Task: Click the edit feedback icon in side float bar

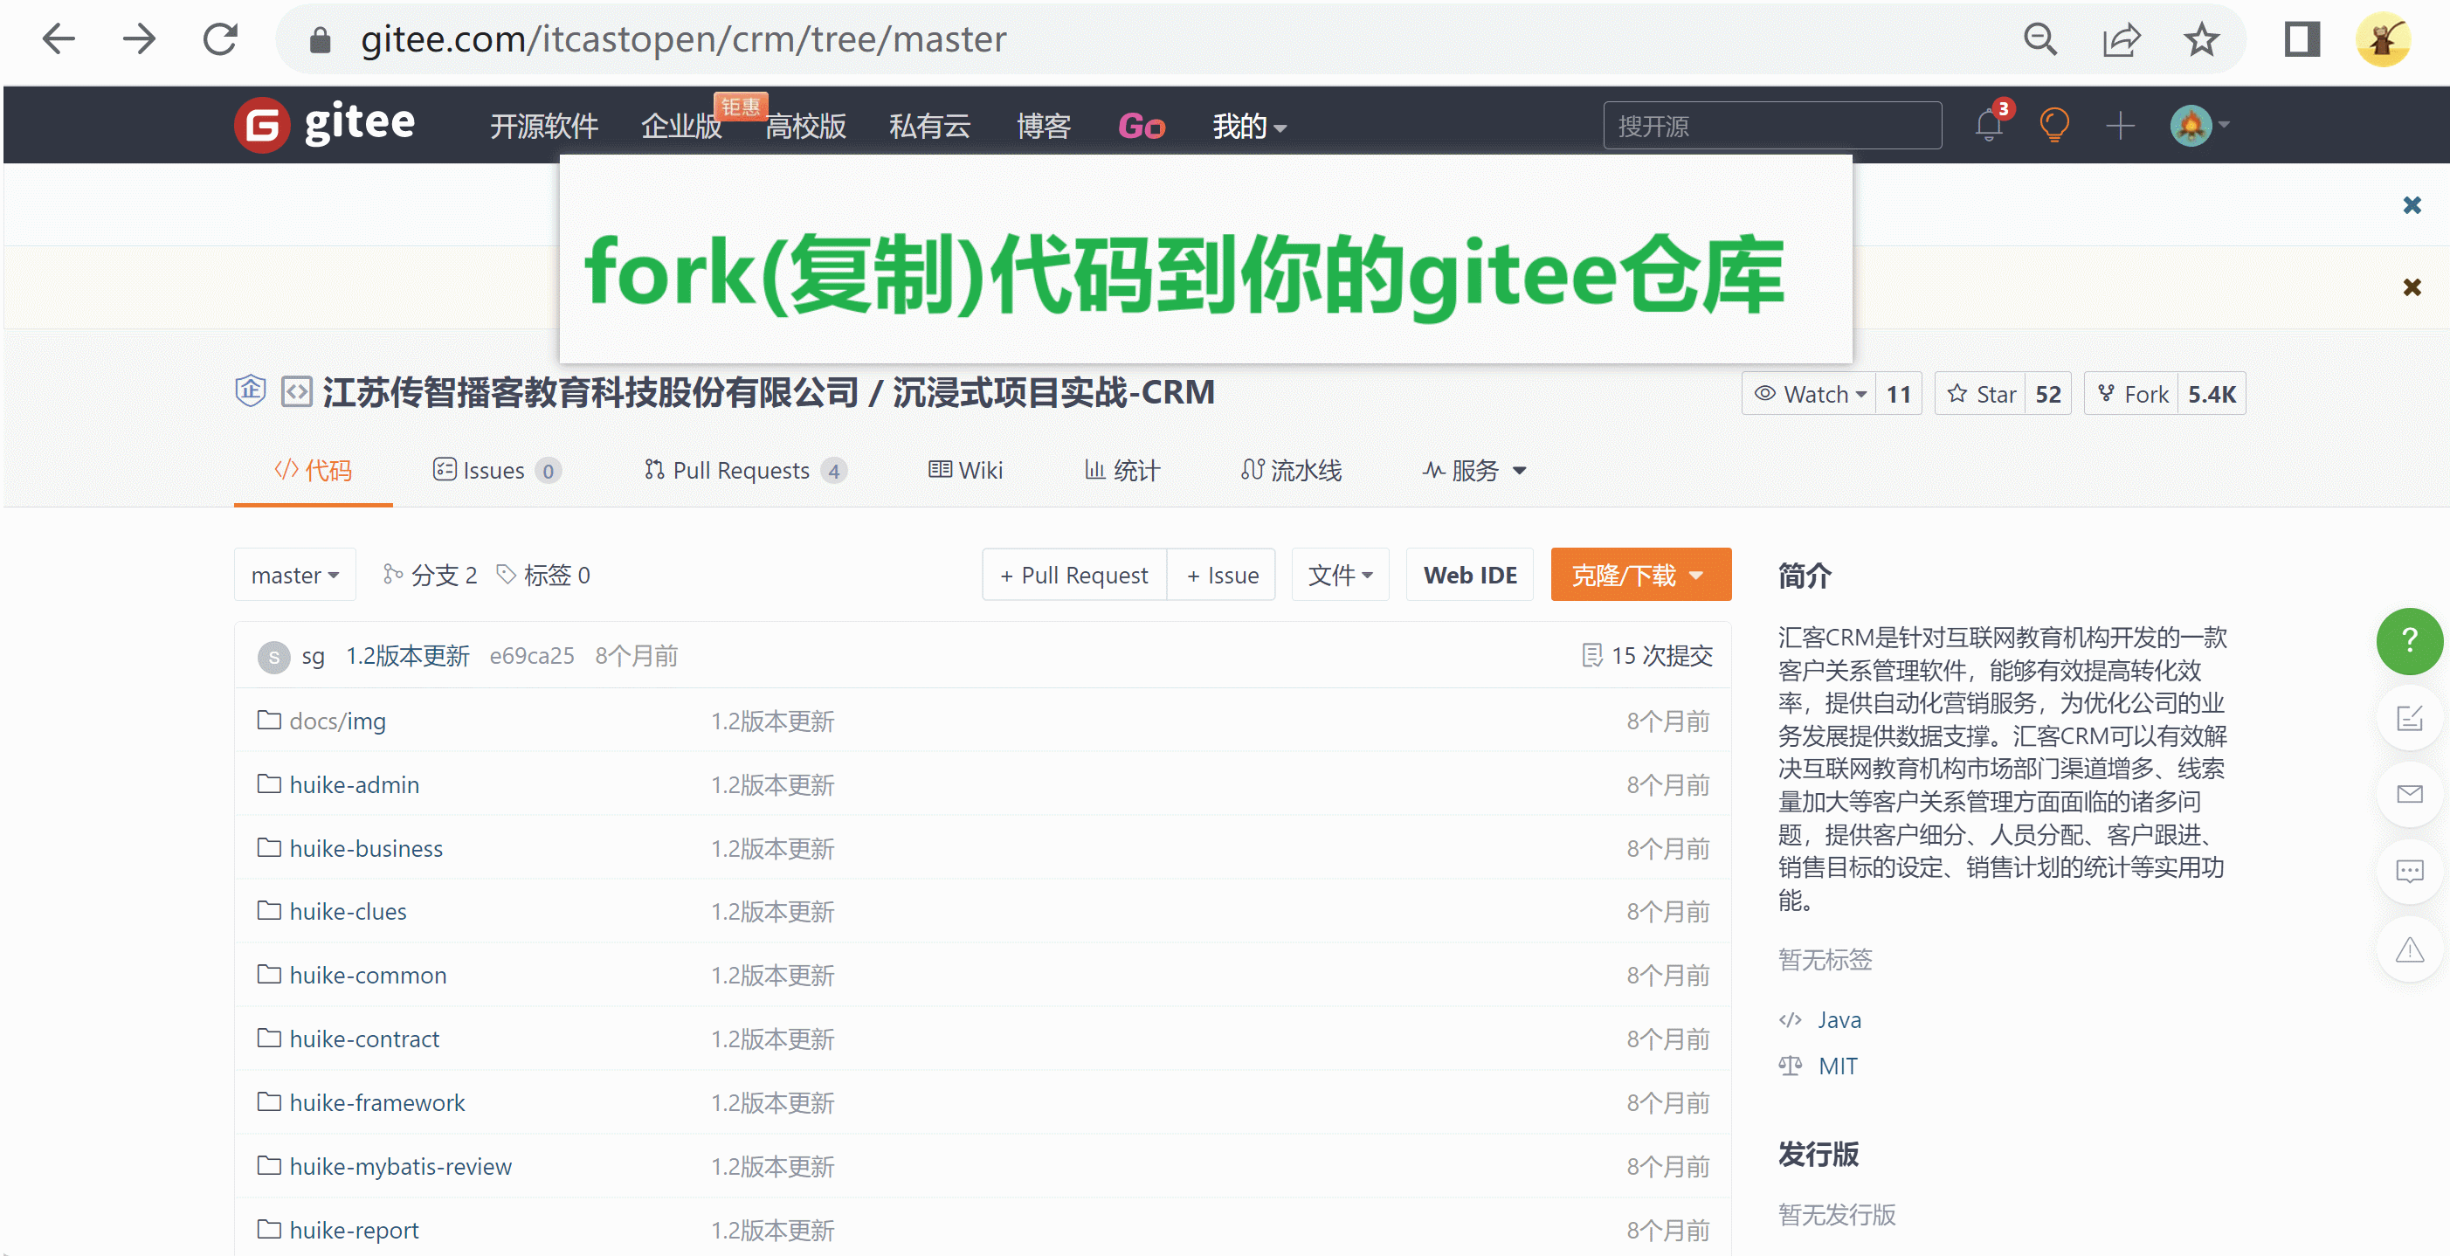Action: pyautogui.click(x=2408, y=718)
